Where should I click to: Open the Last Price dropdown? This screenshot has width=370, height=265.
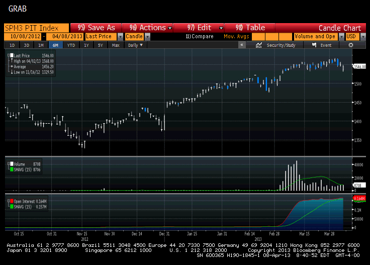(120, 37)
